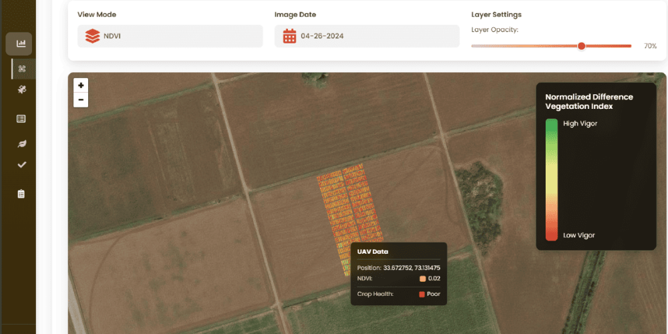
Task: Zoom in the map with plus button
Action: [x=81, y=86]
